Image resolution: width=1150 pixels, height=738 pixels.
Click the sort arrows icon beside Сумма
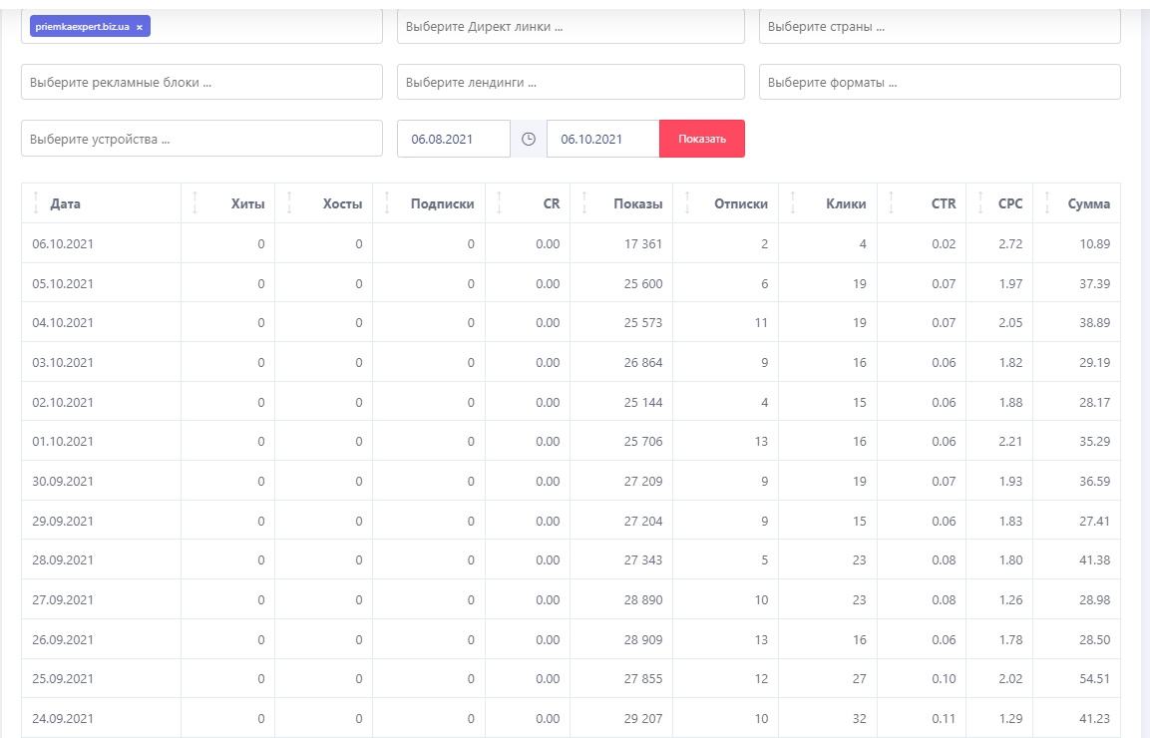1047,203
